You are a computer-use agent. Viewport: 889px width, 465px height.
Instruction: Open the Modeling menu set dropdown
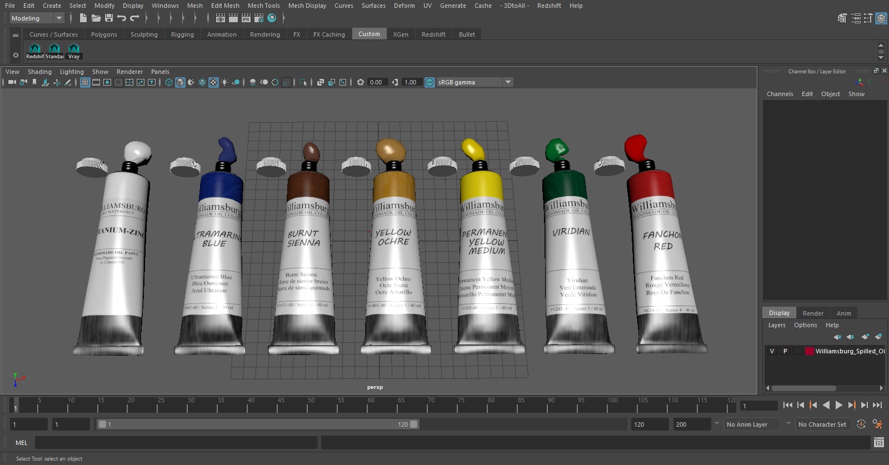tap(37, 18)
